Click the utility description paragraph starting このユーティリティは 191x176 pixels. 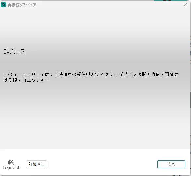(x=91, y=77)
